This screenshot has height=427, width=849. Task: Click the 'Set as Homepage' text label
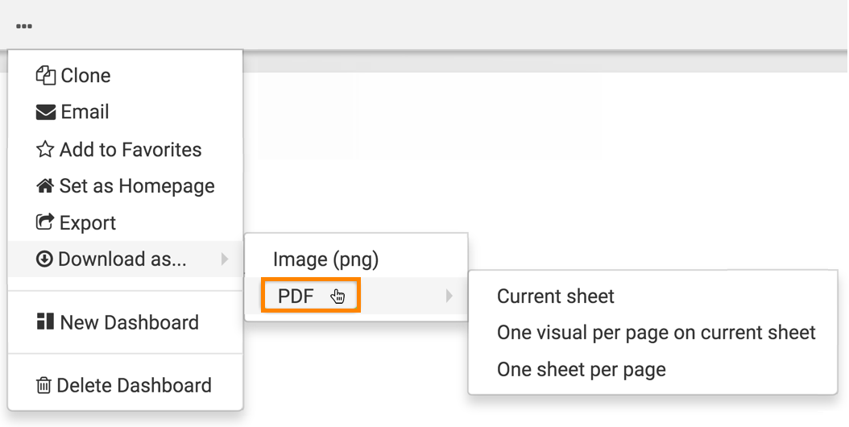137,186
